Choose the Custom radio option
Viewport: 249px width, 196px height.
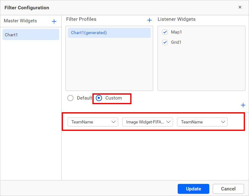99,98
